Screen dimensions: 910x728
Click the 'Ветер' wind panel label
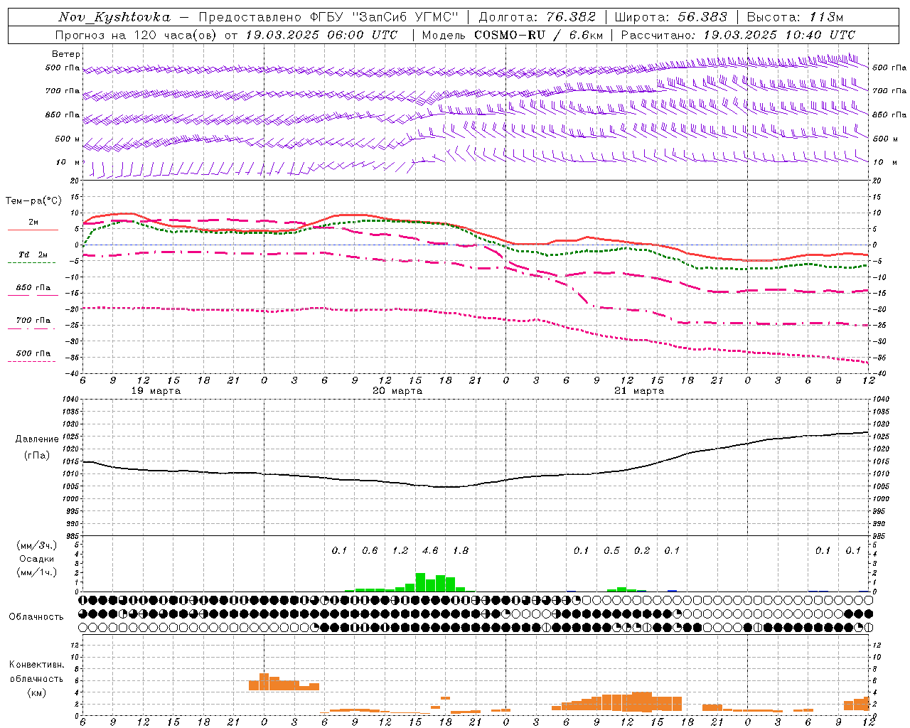[66, 54]
